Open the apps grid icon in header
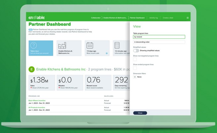Image resolution: width=217 pixels, height=133 pixels. tap(188, 18)
